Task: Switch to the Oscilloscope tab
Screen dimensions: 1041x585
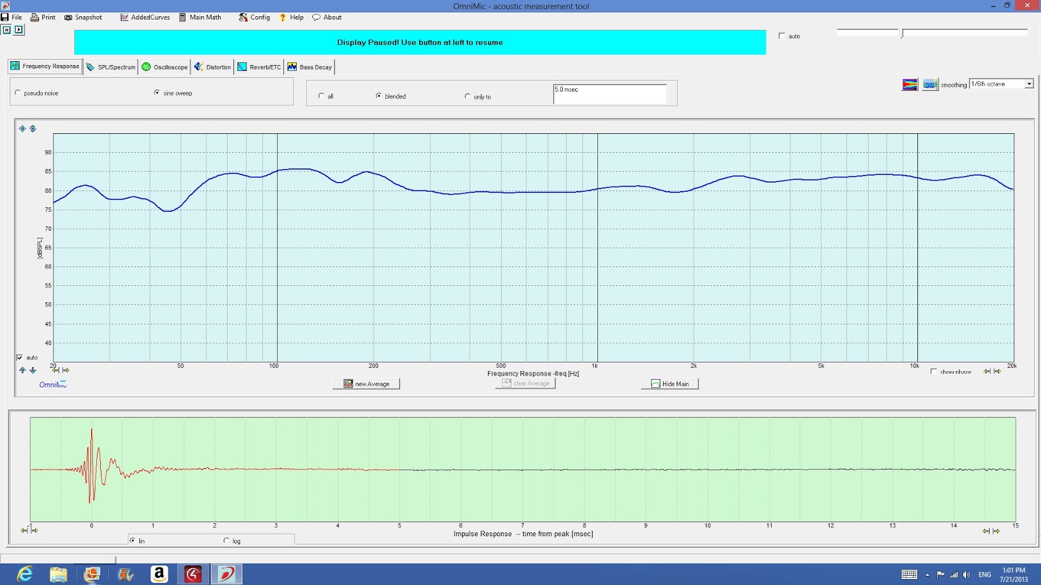Action: (165, 67)
